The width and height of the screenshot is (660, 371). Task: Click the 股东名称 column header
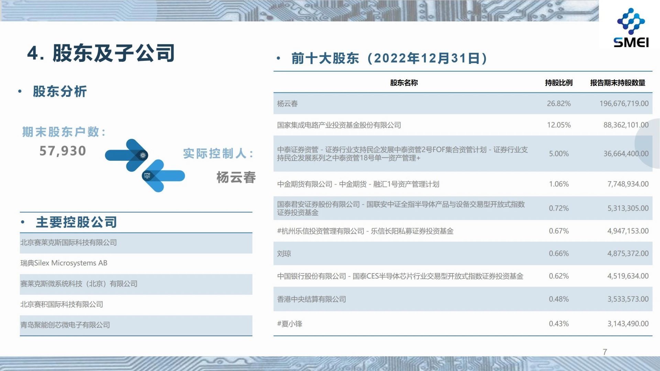coord(404,83)
